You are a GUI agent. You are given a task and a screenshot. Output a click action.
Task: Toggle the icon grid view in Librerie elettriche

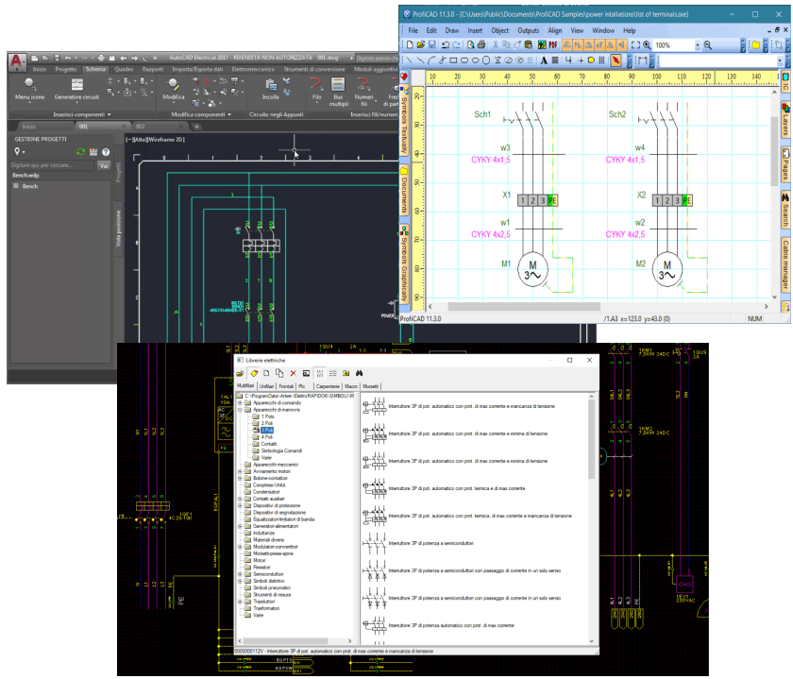pyautogui.click(x=320, y=373)
